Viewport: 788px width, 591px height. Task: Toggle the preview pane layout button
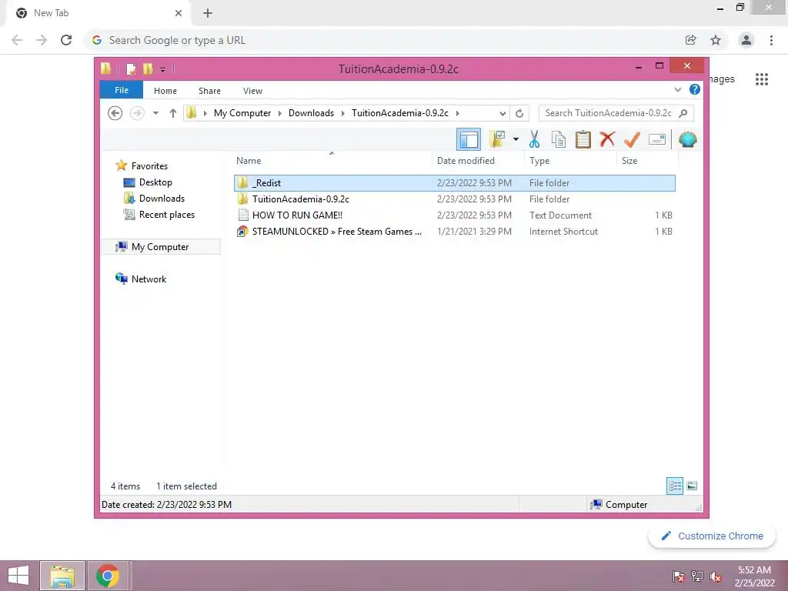pyautogui.click(x=469, y=140)
